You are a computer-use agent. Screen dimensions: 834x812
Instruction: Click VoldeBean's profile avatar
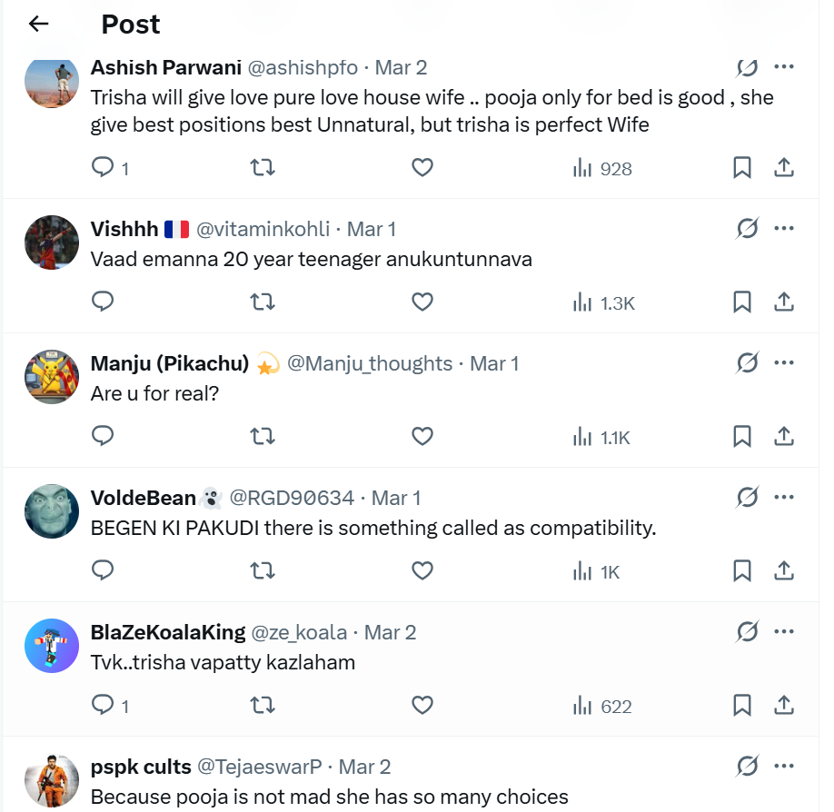(52, 511)
